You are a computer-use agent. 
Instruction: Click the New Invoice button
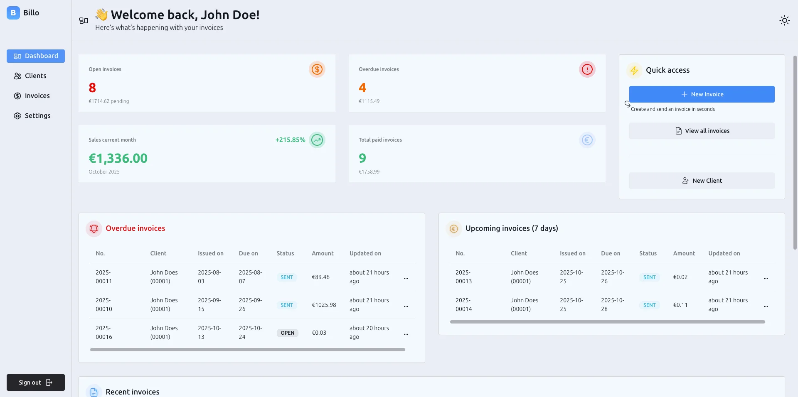click(x=701, y=94)
